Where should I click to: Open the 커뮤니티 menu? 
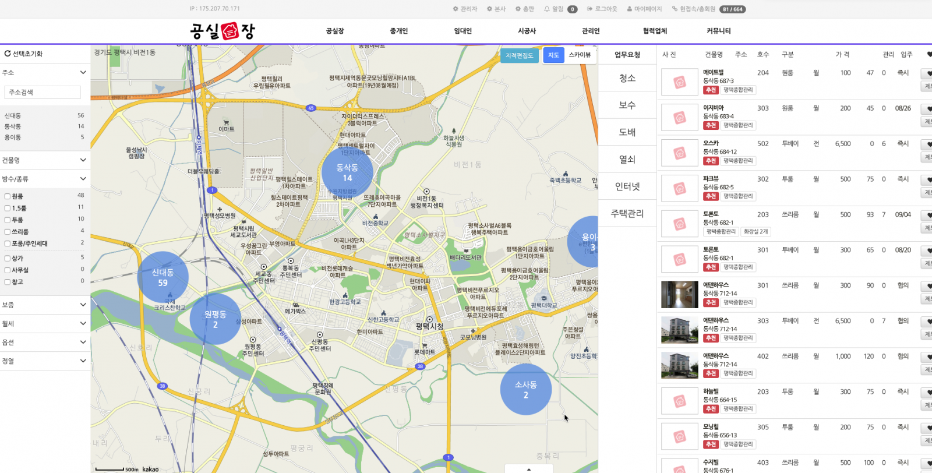[x=718, y=31]
